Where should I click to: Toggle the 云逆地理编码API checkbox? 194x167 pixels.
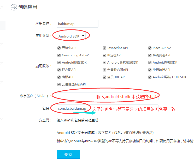tap(59, 84)
